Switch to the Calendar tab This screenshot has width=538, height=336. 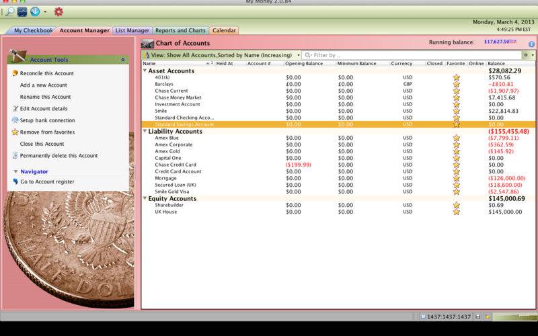pyautogui.click(x=224, y=30)
